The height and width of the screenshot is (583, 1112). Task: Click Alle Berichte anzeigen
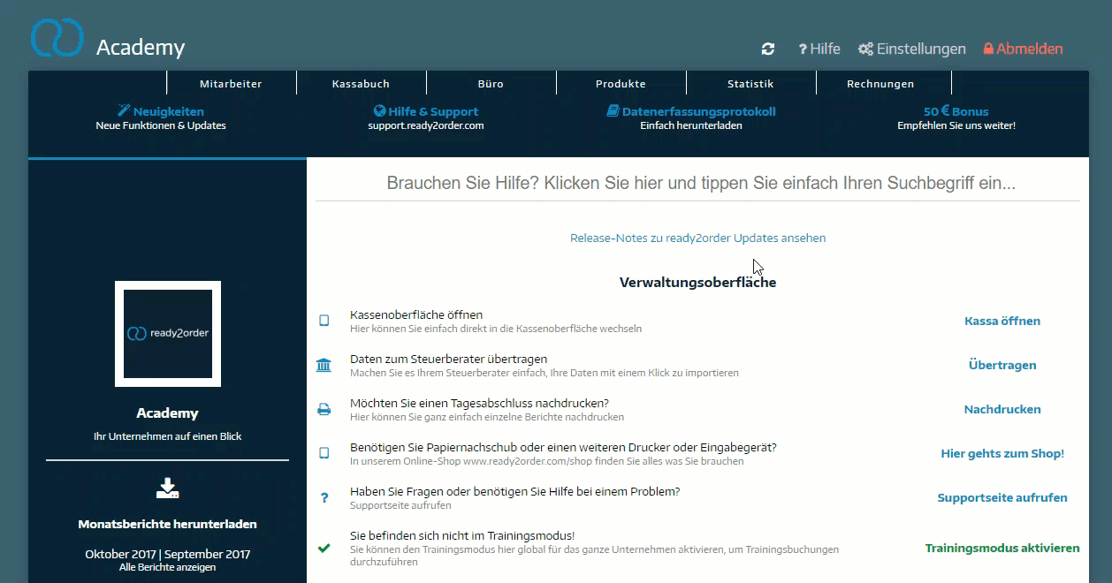click(x=168, y=567)
